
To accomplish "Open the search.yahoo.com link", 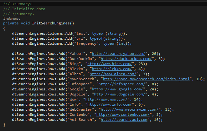I will [x=119, y=54].
